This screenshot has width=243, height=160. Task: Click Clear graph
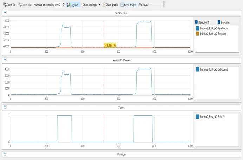click(x=110, y=5)
